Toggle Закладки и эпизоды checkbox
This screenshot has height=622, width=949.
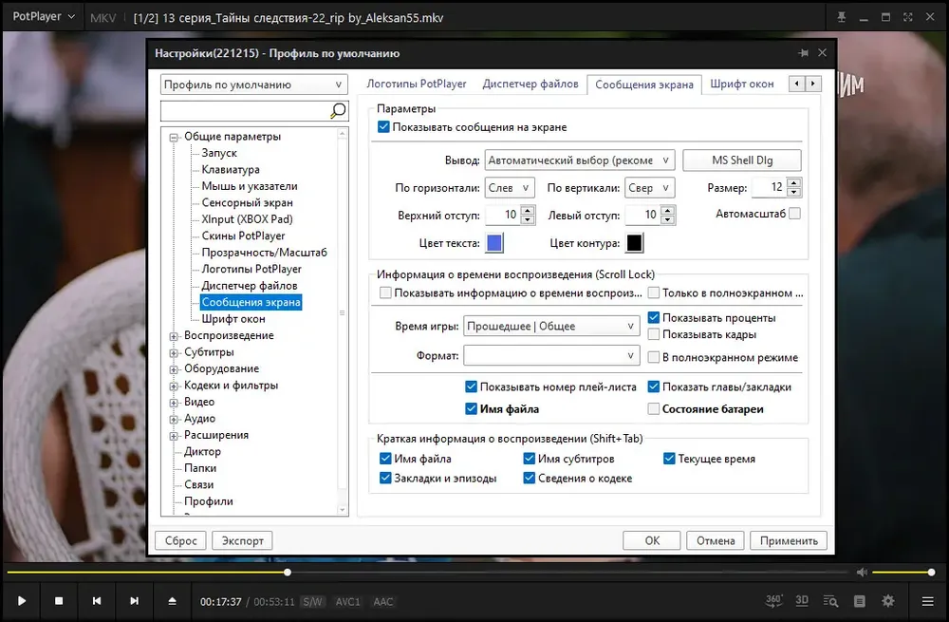coord(385,478)
